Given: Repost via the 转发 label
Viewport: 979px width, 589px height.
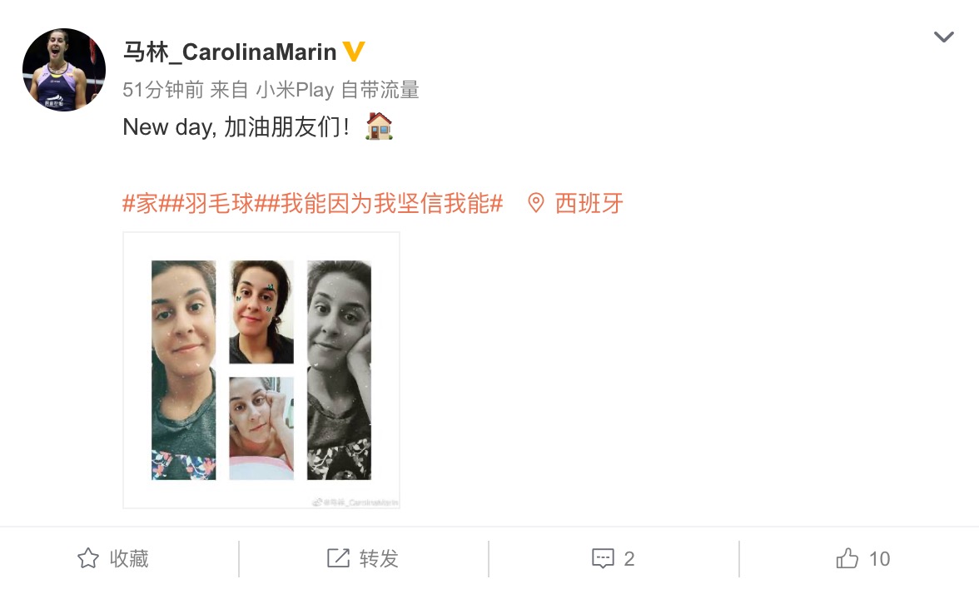Looking at the screenshot, I should [x=379, y=558].
